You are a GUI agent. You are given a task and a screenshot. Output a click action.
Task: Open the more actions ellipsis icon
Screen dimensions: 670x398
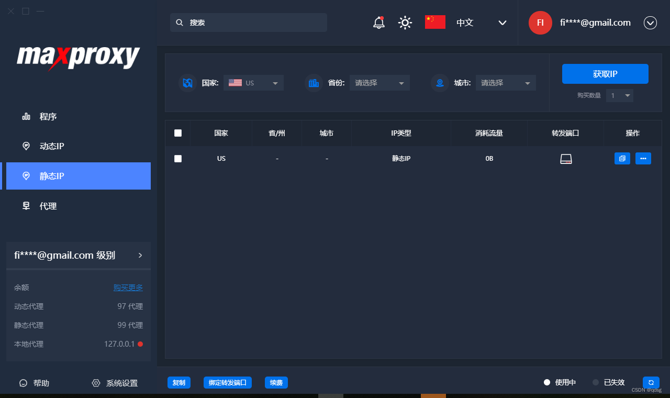643,158
